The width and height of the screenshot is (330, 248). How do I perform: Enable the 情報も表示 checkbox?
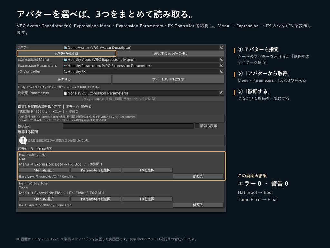click(x=197, y=126)
